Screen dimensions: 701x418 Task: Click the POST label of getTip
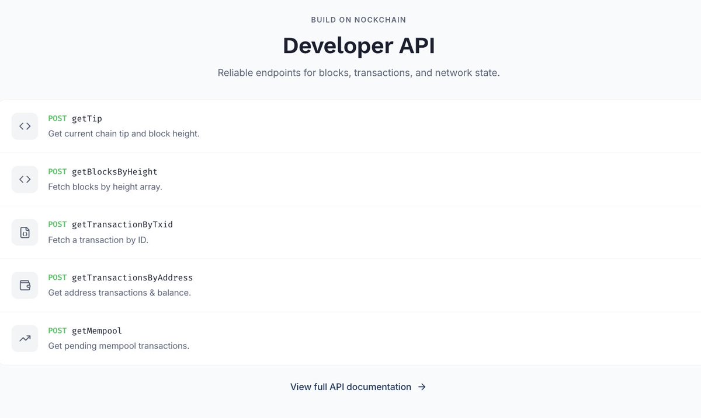tap(58, 118)
